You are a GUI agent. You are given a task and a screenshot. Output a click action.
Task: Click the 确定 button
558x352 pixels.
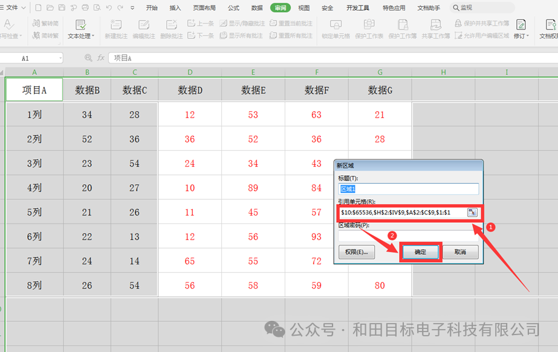pyautogui.click(x=420, y=252)
